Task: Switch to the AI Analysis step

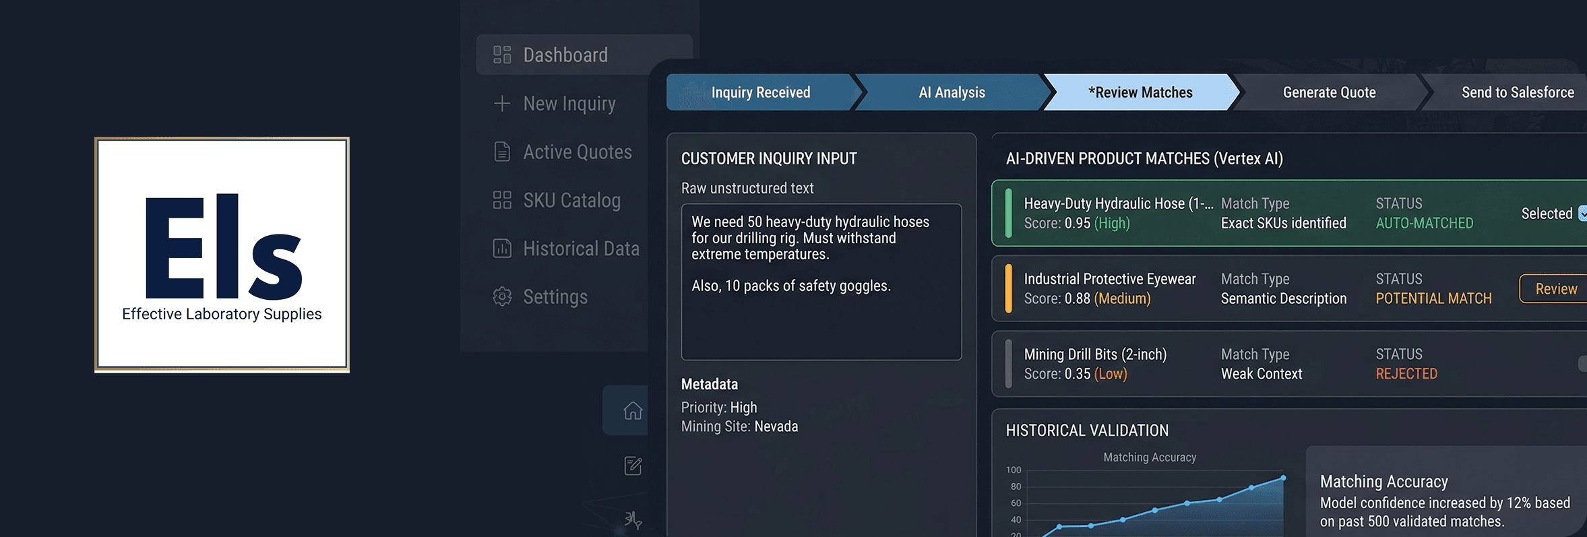Action: pyautogui.click(x=952, y=92)
